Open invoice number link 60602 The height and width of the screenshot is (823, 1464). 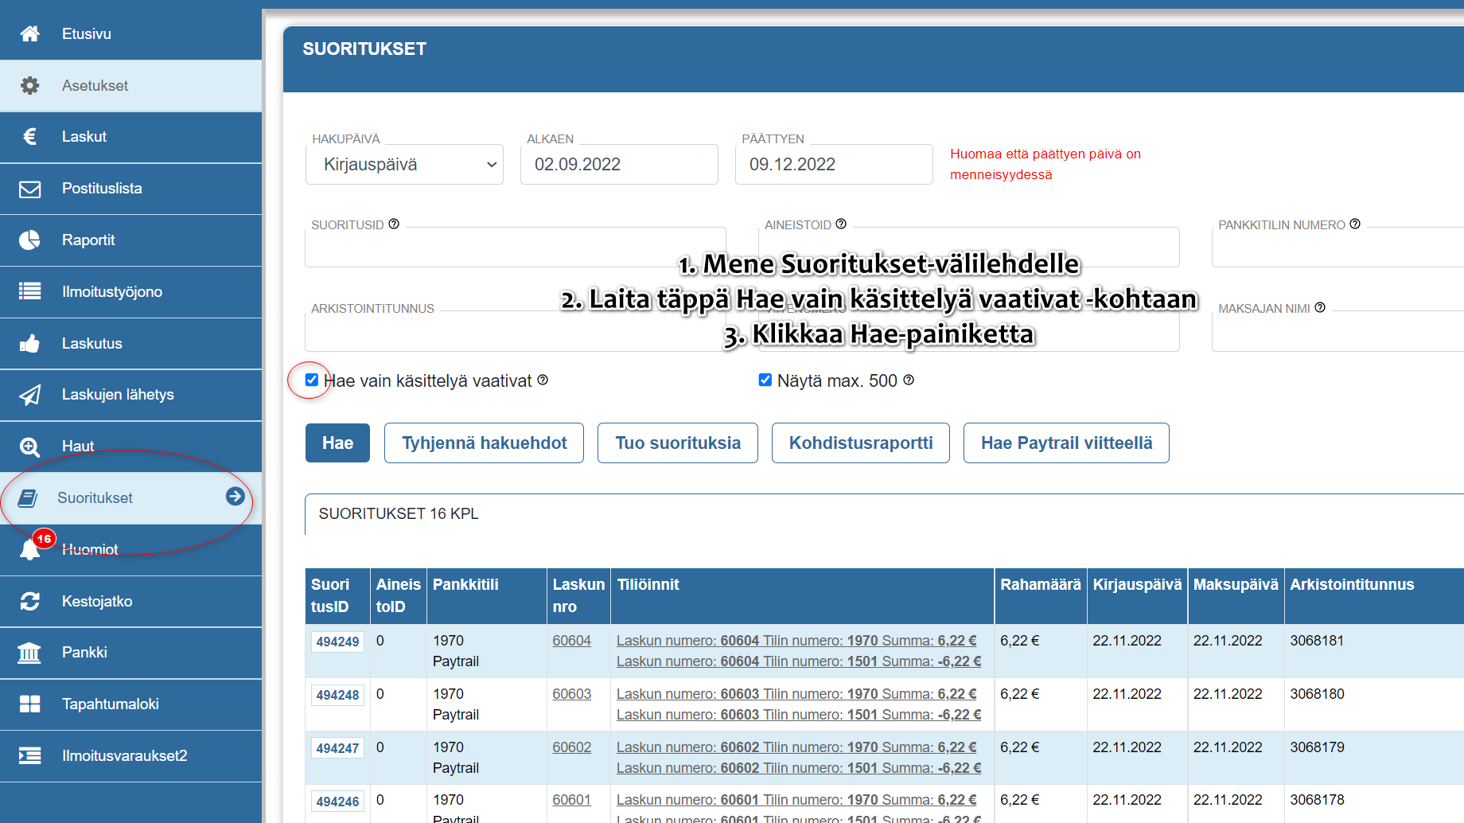(572, 747)
